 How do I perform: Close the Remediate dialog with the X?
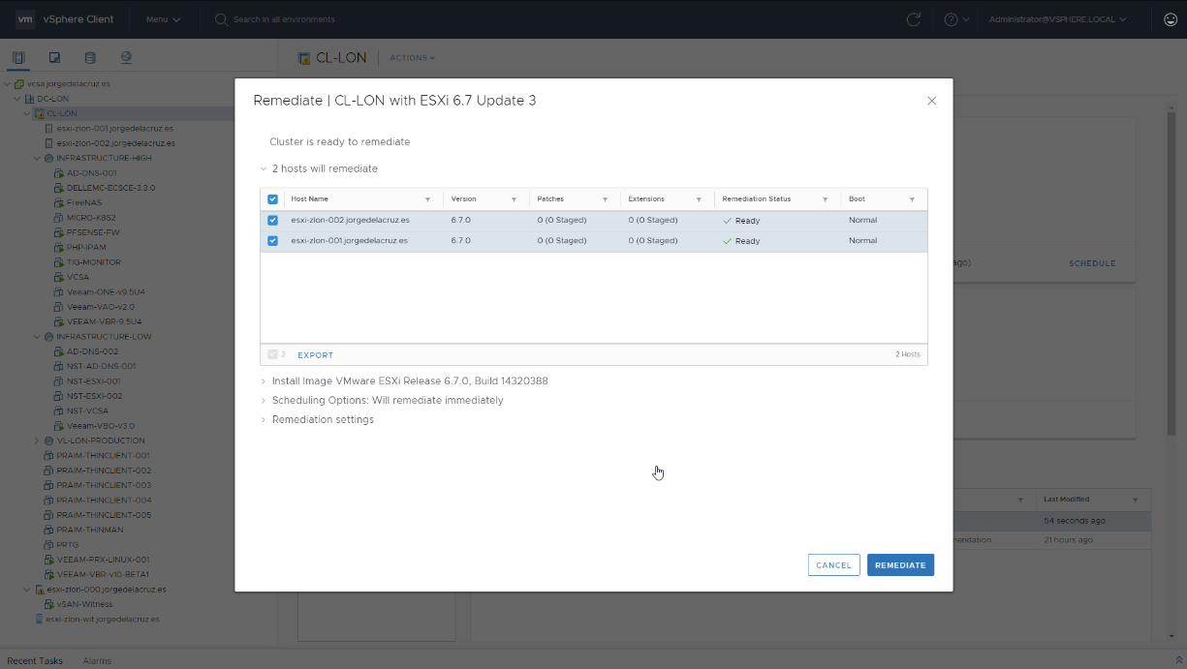click(931, 101)
